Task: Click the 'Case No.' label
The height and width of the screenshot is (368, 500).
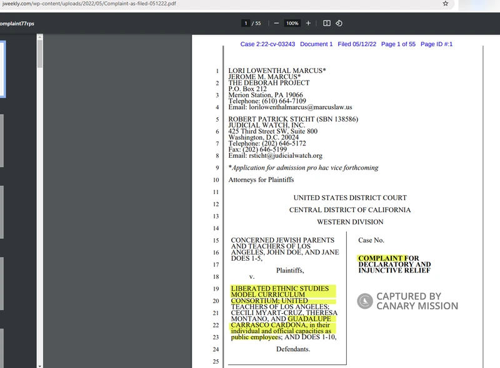Action: coord(371,240)
